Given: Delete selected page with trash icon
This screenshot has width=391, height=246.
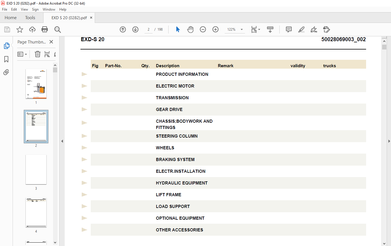Looking at the screenshot, I should (x=37, y=54).
